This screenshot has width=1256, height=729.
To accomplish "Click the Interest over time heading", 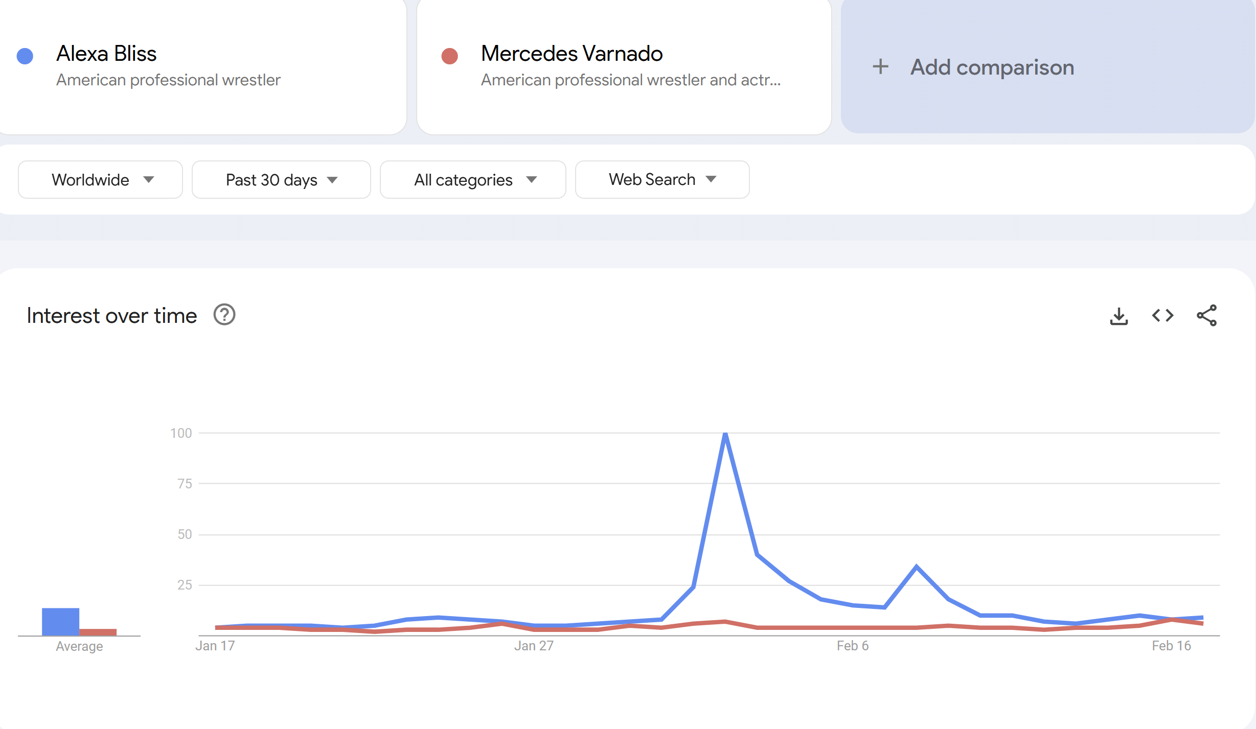I will coord(112,316).
